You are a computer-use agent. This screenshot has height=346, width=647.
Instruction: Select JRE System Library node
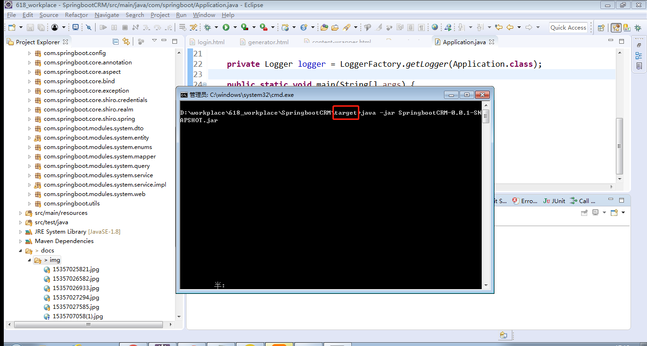[x=77, y=232]
